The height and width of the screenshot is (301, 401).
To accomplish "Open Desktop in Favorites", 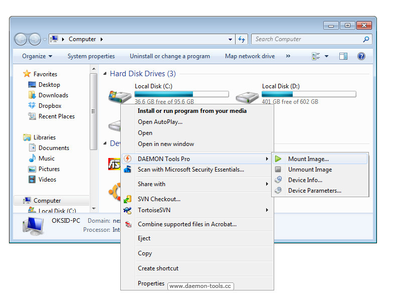I will point(49,84).
